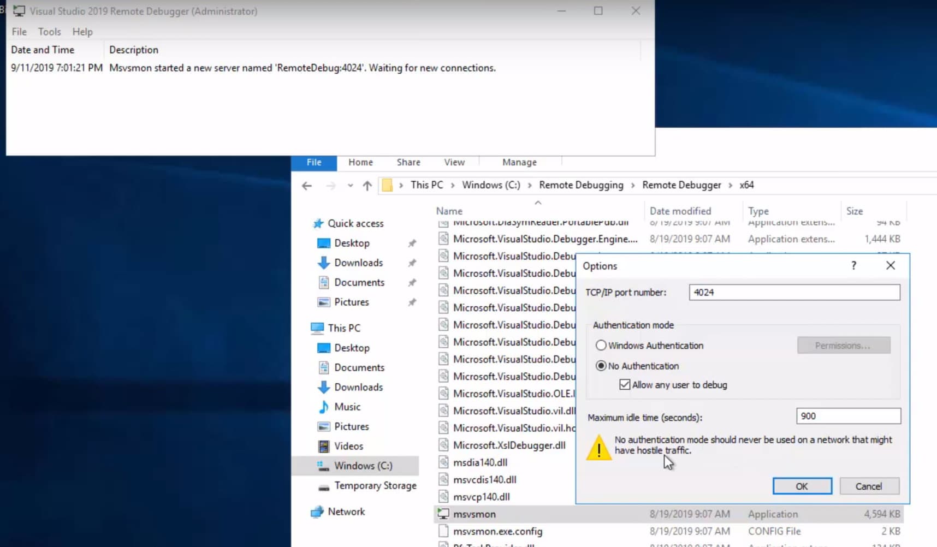Open Music folder in navigation pane

[347, 407]
